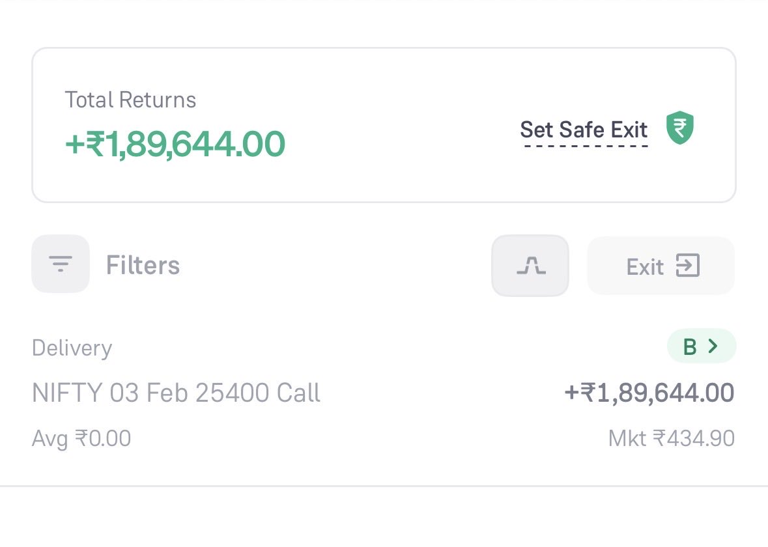
Task: Open the payoff graph icon button
Action: [530, 266]
